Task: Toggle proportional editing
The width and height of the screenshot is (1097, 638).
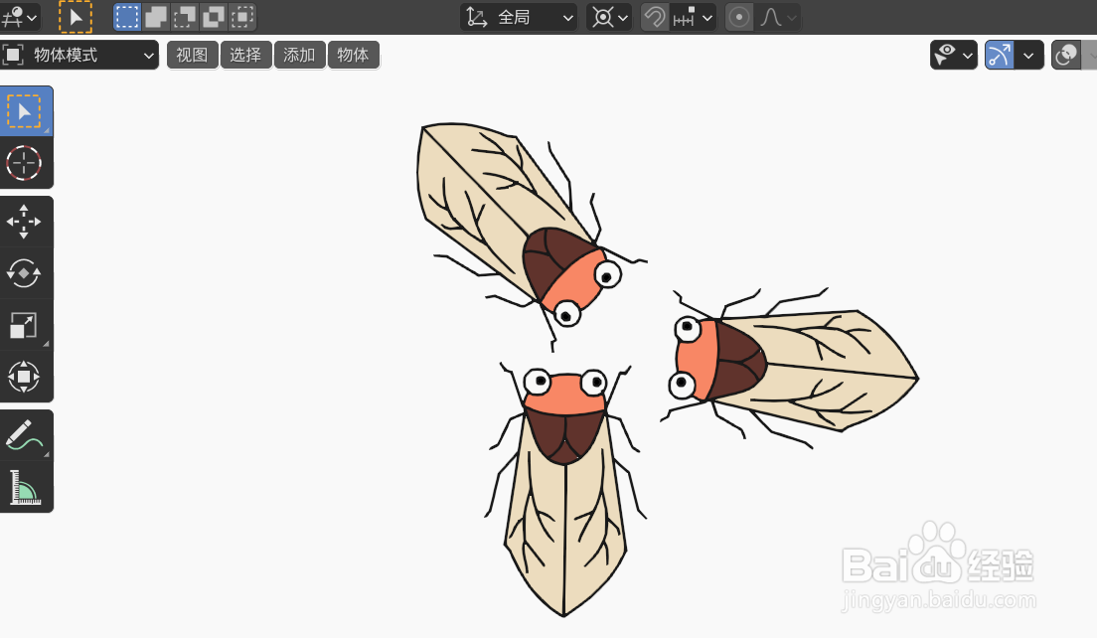Action: pyautogui.click(x=739, y=17)
